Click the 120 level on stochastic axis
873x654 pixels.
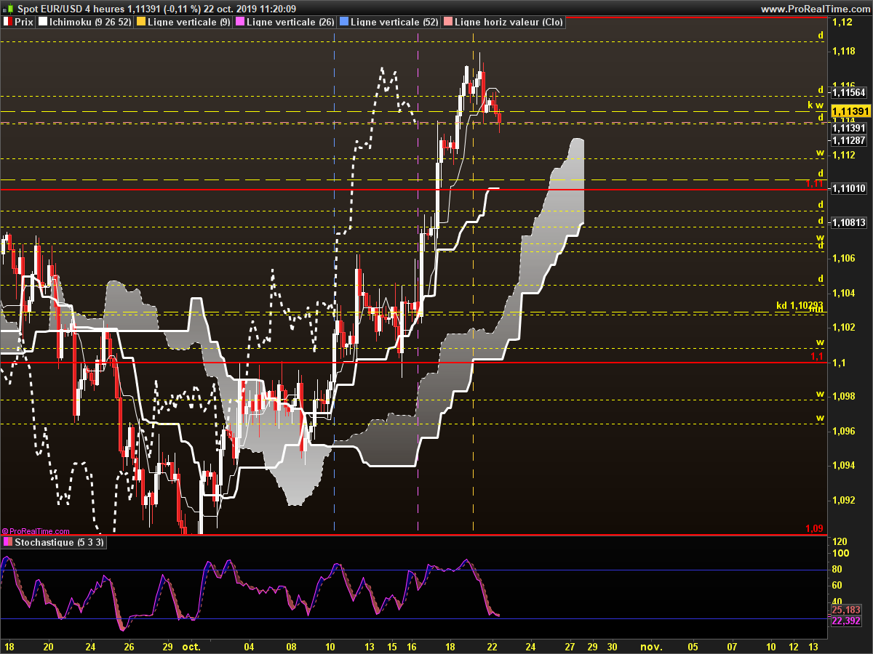(x=840, y=542)
